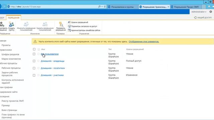Open Вики-страницы navigation link

[9, 110]
